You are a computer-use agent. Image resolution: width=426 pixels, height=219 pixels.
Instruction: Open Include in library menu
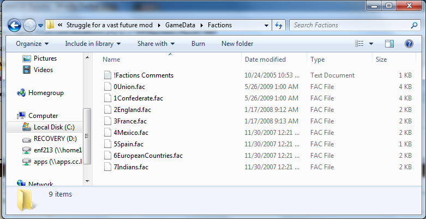pyautogui.click(x=92, y=44)
